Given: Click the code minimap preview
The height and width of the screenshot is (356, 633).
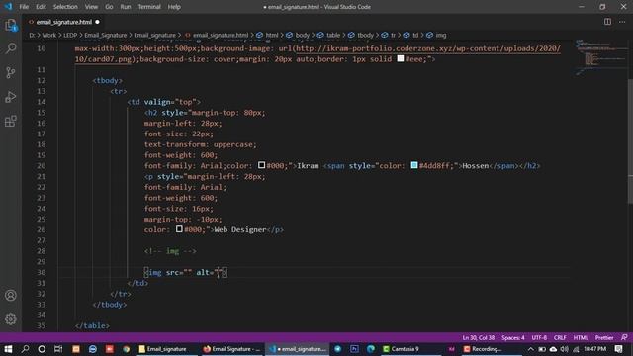Looking at the screenshot, I should (x=600, y=57).
